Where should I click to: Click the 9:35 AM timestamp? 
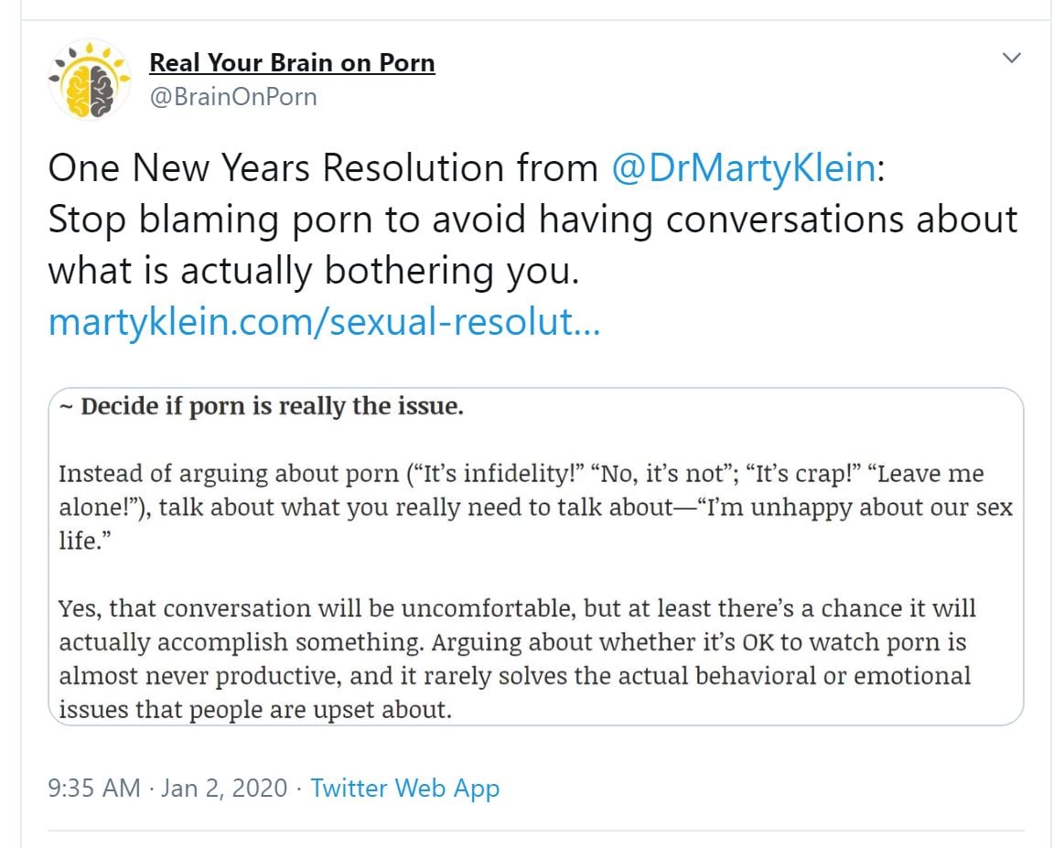pos(94,788)
